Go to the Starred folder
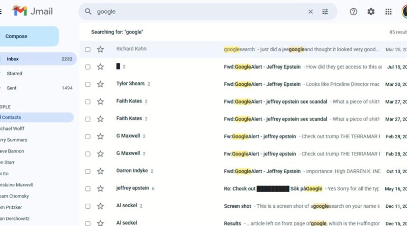Viewport: 407px width, 226px height. click(x=14, y=74)
